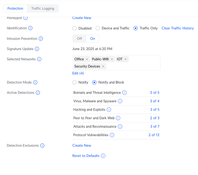The height and width of the screenshot is (175, 198).
Task: Click Intrusion Prevention info icon
Action: (41, 38)
